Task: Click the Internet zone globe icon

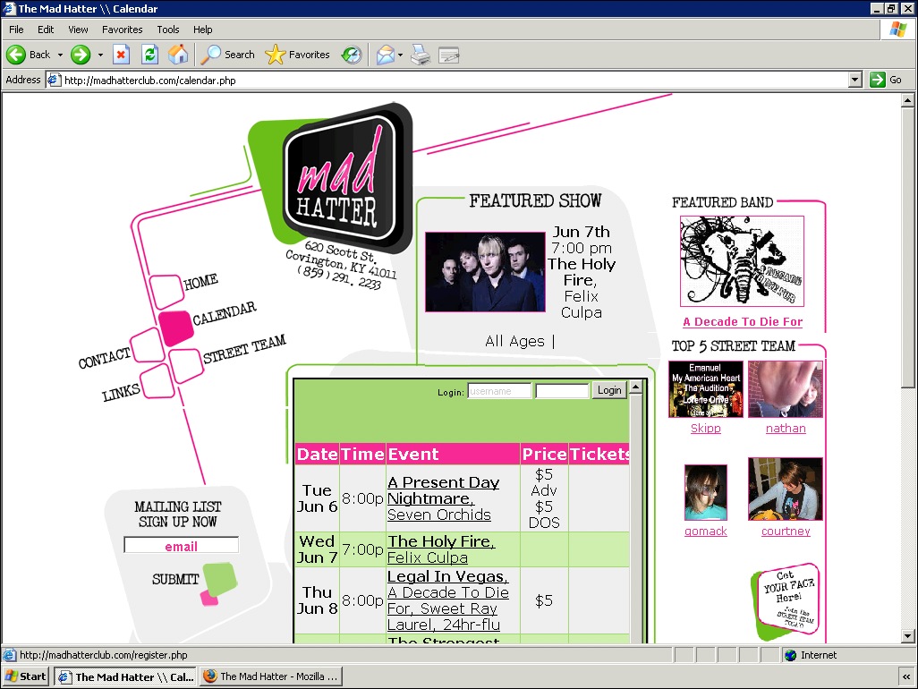Action: pyautogui.click(x=790, y=655)
